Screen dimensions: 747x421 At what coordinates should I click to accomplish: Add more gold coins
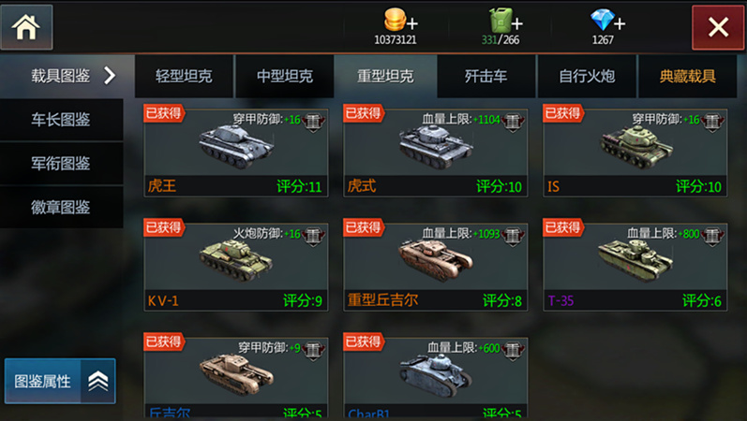coord(400,21)
